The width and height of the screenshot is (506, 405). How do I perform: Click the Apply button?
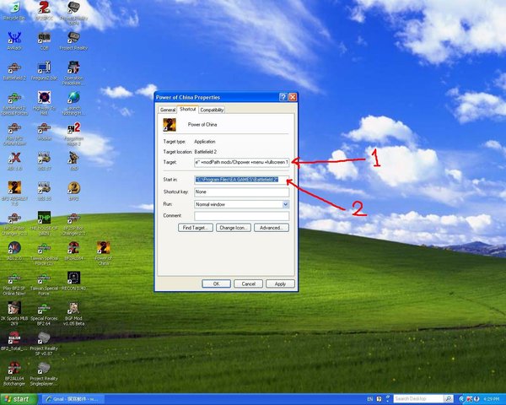click(x=280, y=283)
